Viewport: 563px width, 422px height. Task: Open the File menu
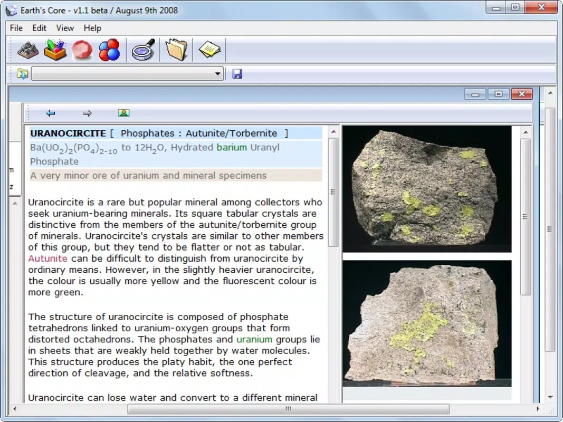(16, 28)
